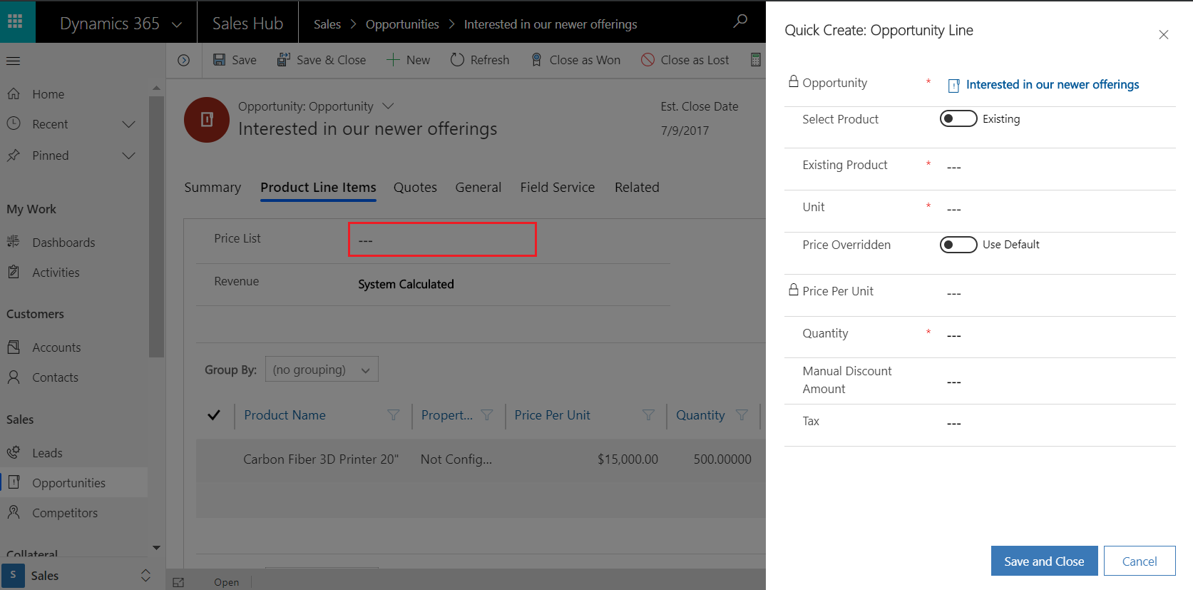Expand the Recent section chevron
1193x590 pixels.
pos(129,124)
